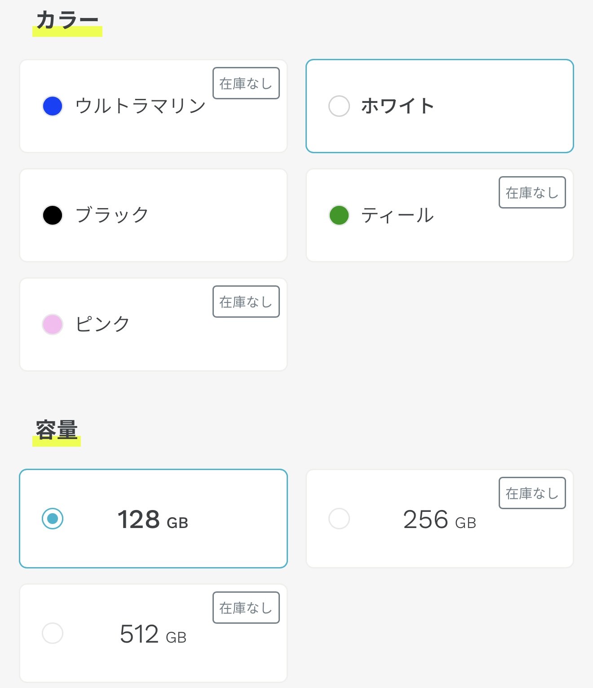The image size is (593, 688).
Task: Click 在庫なし badge on ティール card
Action: [x=532, y=193]
